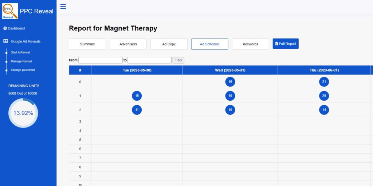Click the PPC Reveal logo icon

(x=10, y=11)
